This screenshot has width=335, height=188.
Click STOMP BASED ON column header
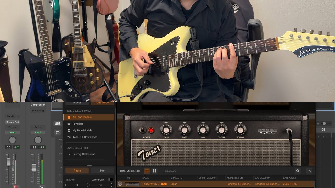[208, 178]
